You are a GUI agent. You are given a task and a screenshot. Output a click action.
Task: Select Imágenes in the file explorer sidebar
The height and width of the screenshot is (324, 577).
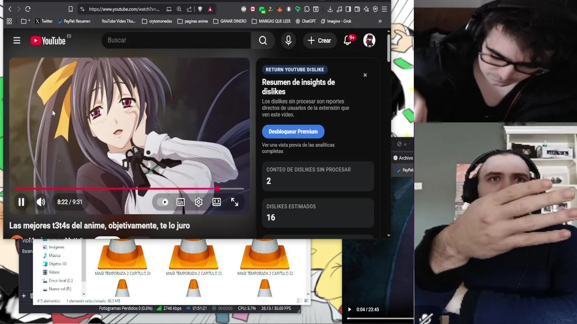coord(54,247)
